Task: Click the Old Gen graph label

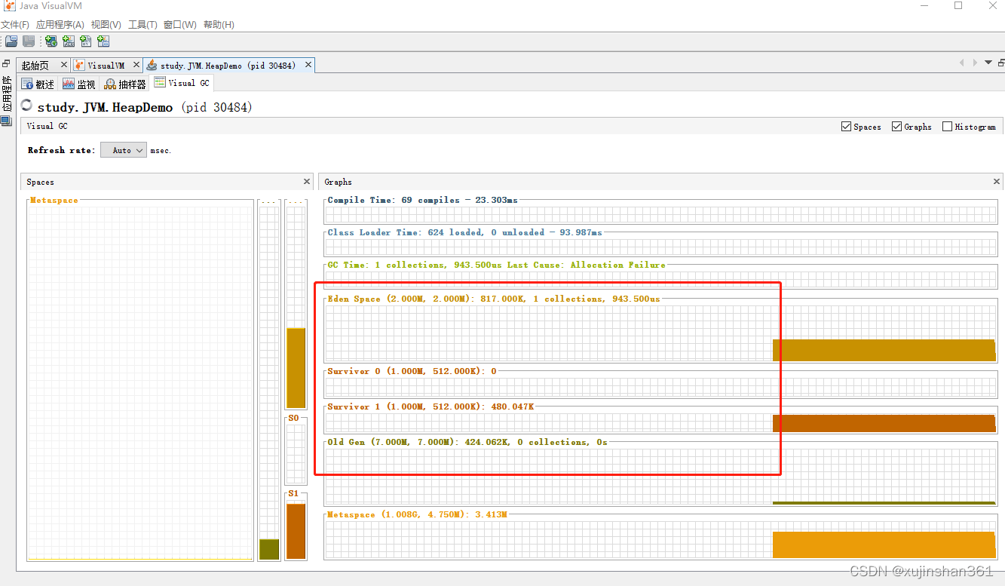Action: coord(467,442)
